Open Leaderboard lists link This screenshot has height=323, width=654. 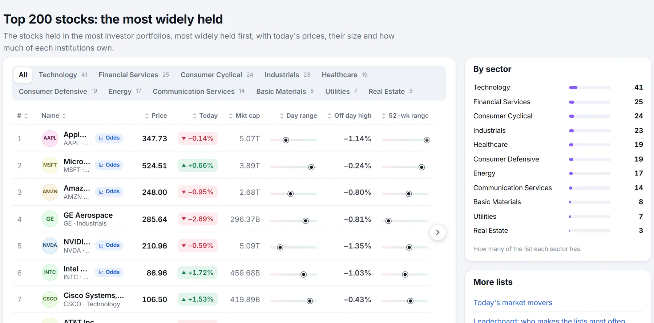click(549, 320)
